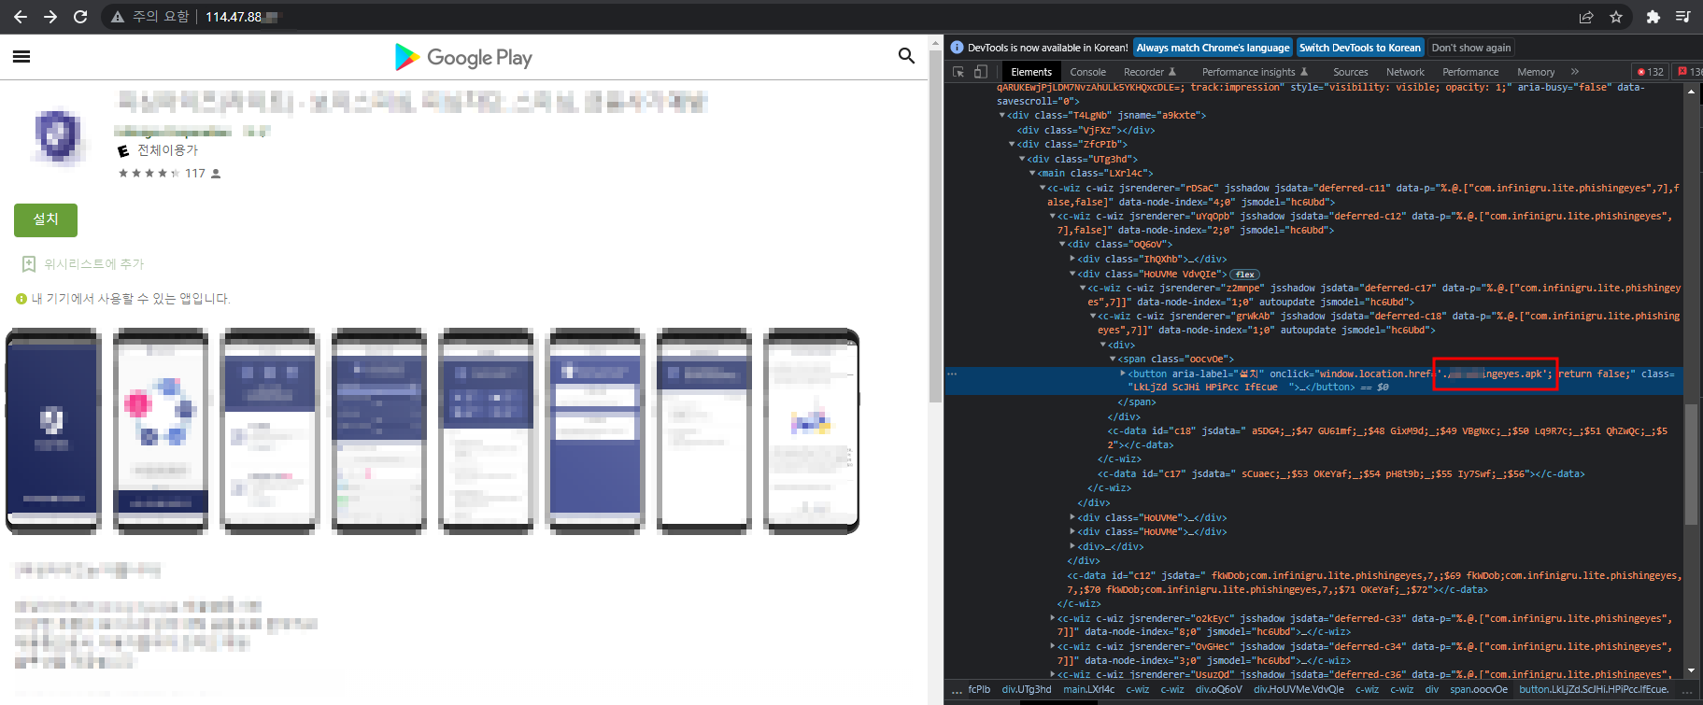Open the Google Play hamburger menu

21,57
